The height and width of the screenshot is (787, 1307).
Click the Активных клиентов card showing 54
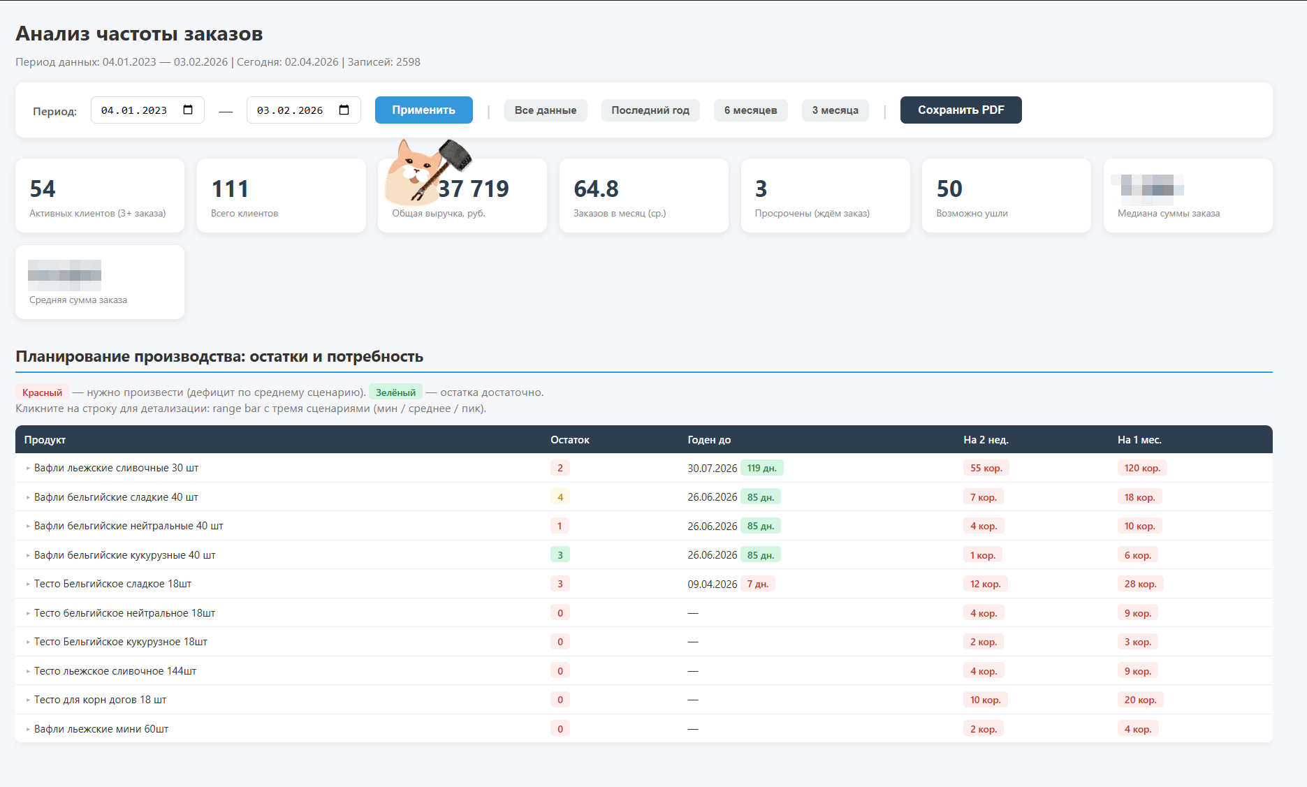click(x=100, y=196)
